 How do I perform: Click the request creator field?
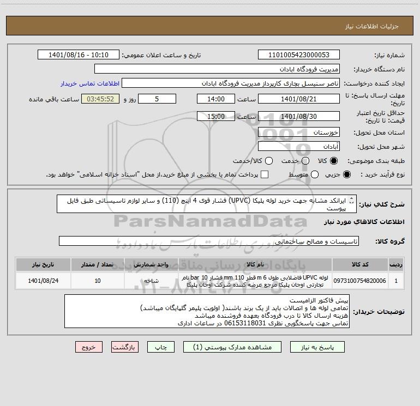coord(231,83)
